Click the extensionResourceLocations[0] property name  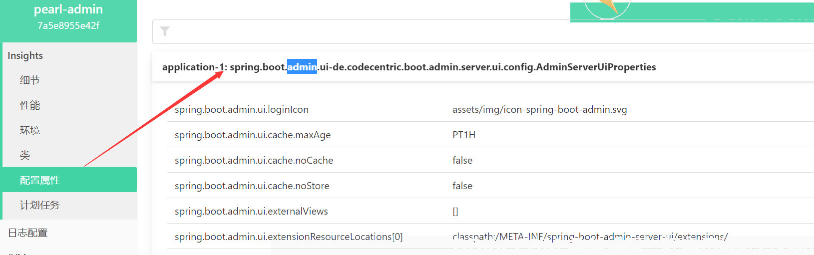click(289, 237)
